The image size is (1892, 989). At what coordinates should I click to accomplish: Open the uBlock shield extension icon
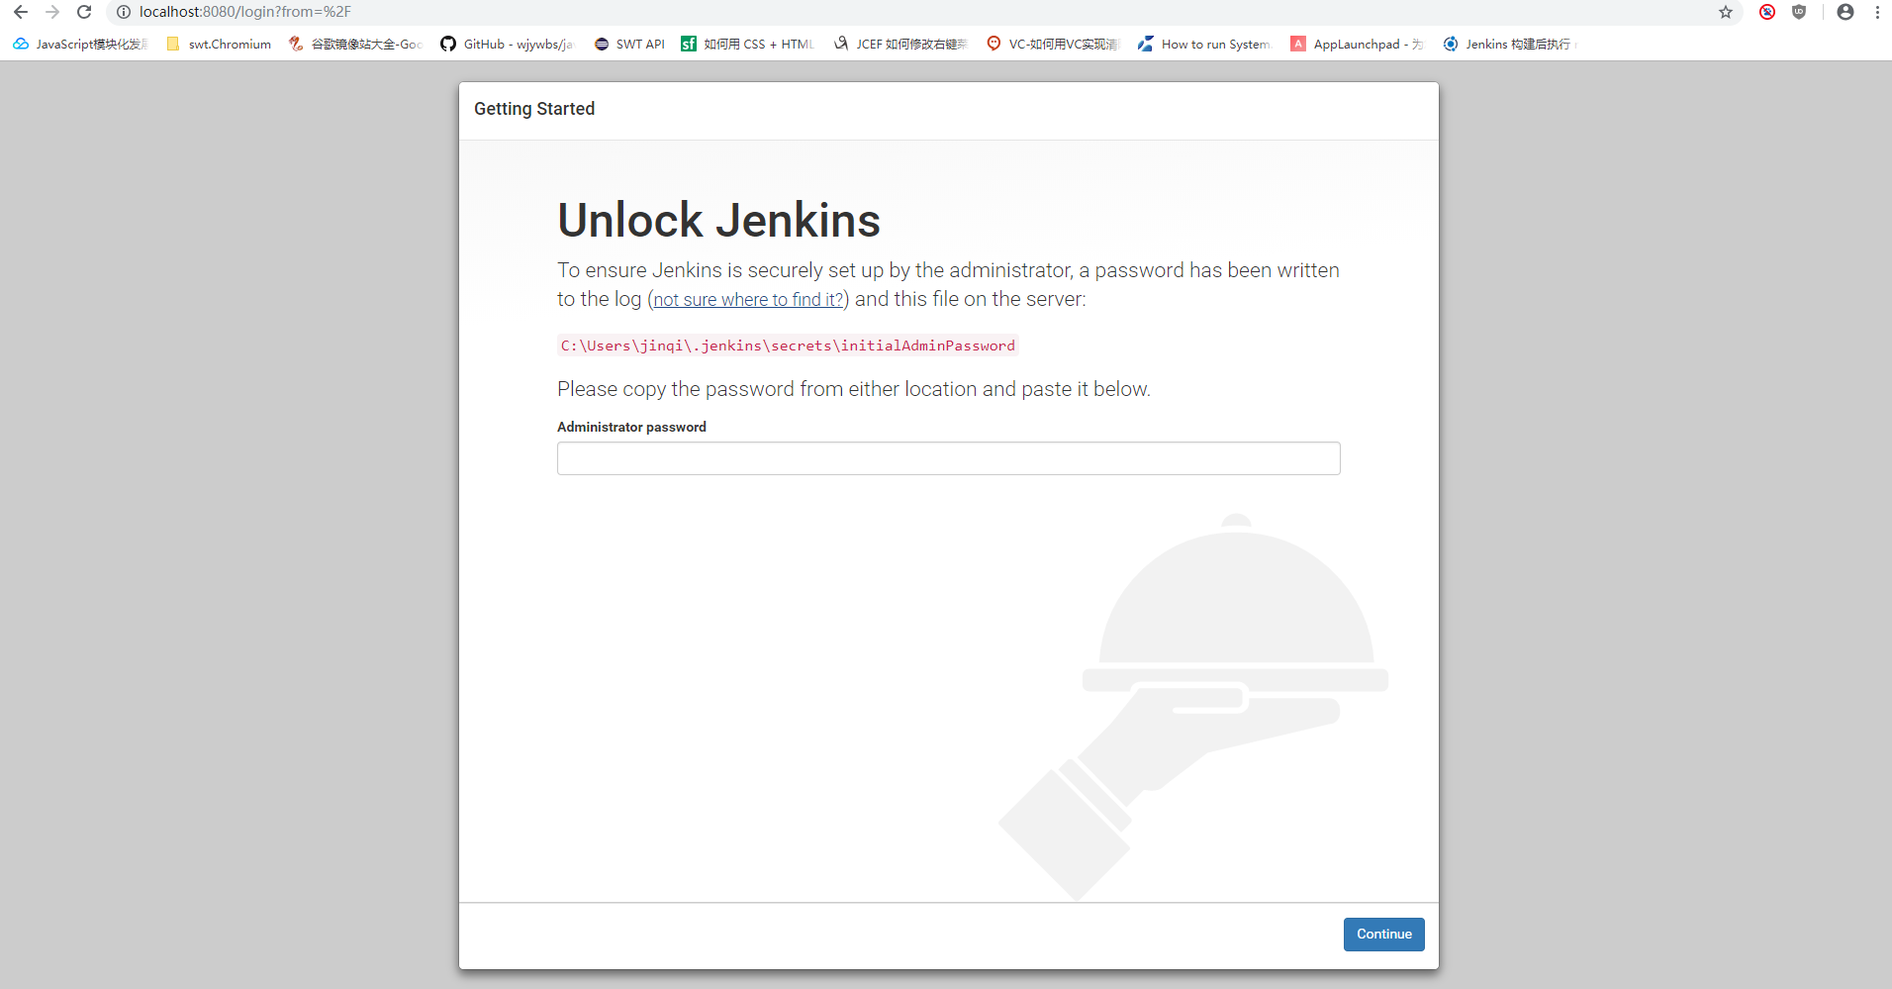pos(1799,12)
